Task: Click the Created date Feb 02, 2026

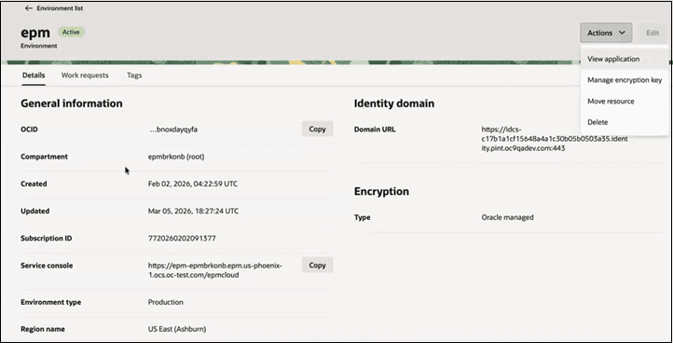Action: (x=193, y=184)
